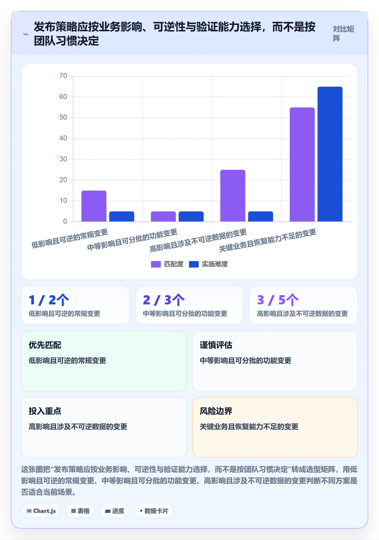Click the lightning bolt icon beside the title
The image size is (379, 540).
point(25,34)
